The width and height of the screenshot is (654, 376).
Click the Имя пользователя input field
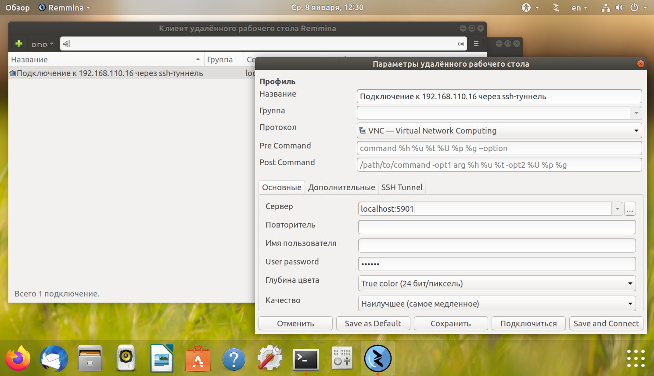point(497,246)
